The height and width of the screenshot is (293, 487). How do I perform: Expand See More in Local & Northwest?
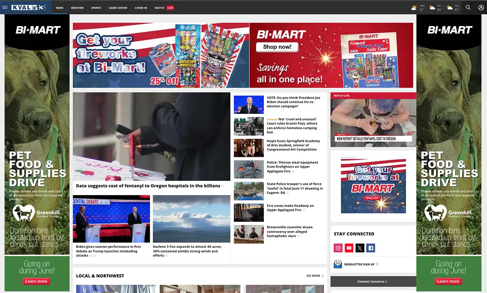click(x=315, y=276)
